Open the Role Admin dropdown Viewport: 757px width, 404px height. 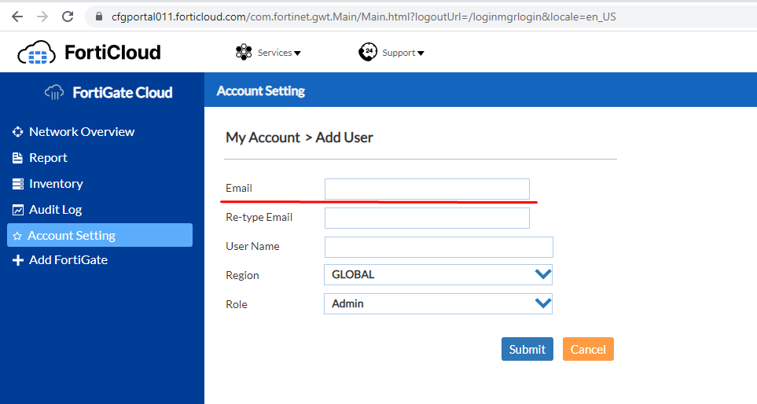[438, 303]
